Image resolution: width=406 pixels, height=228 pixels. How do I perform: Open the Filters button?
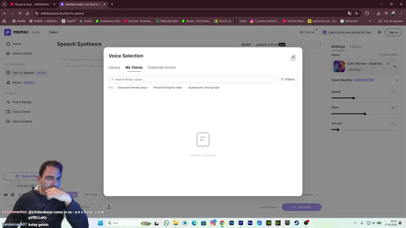pos(287,79)
